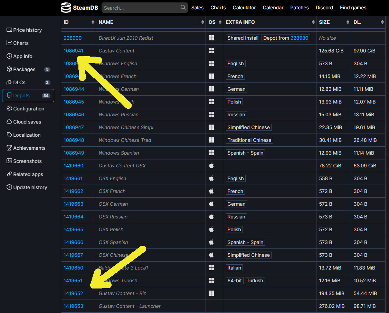Sort table by EXTRA INFO column arrows
The width and height of the screenshot is (389, 313).
click(313, 22)
